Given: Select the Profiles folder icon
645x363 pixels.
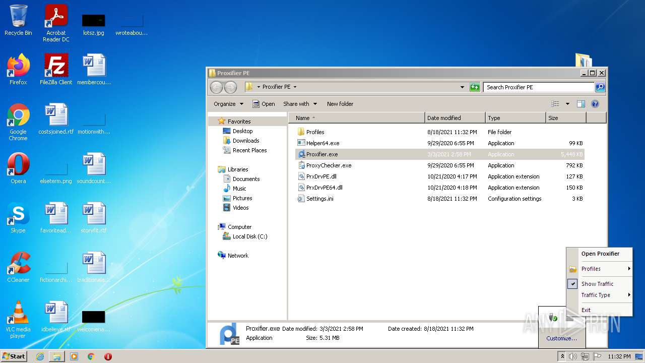Looking at the screenshot, I should tap(301, 132).
